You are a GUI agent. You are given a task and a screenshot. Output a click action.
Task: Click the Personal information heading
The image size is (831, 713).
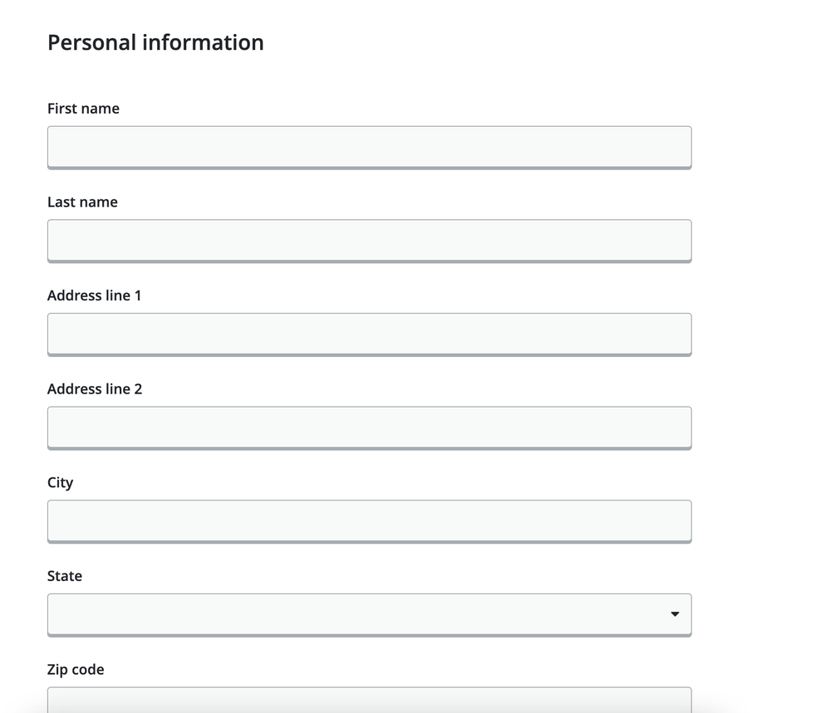point(155,42)
